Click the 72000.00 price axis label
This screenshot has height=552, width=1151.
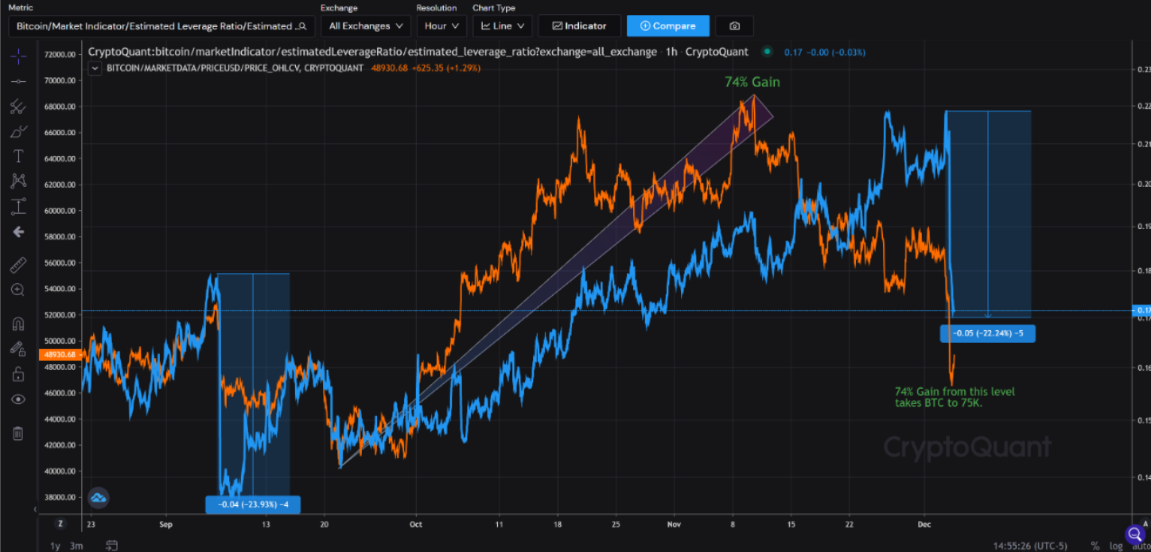pos(60,55)
